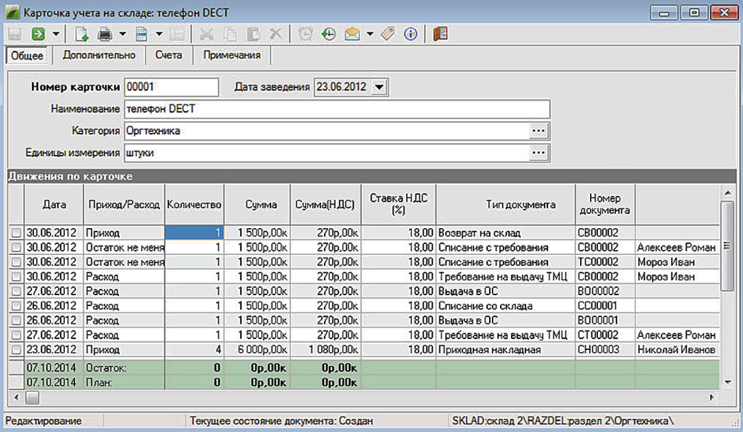This screenshot has height=432, width=743.
Task: Click the ellipsis button for Категория
Action: tap(540, 131)
